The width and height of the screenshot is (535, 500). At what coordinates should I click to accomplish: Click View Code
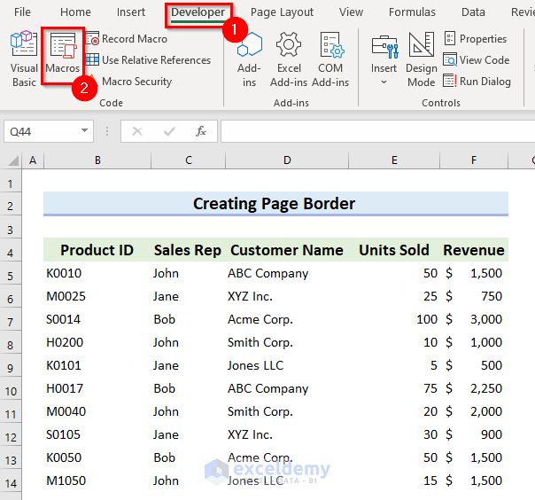[477, 60]
